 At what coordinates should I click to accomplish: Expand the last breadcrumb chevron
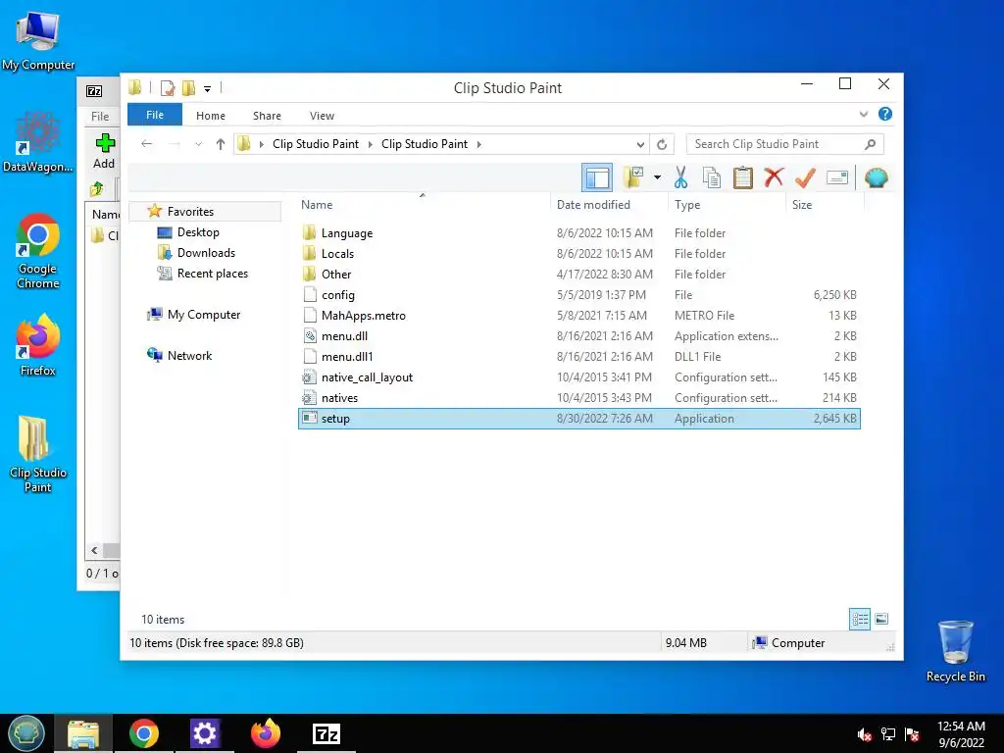pos(478,144)
